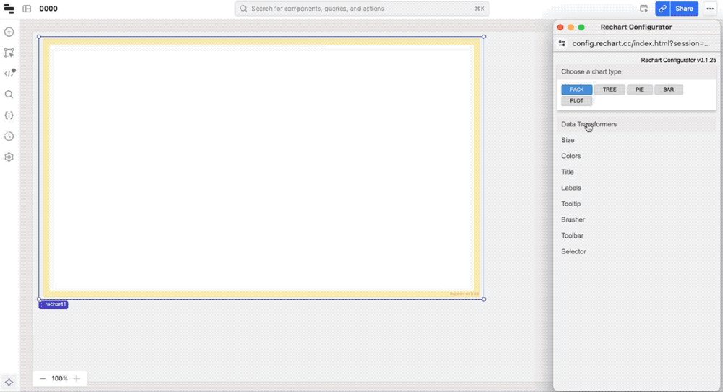The width and height of the screenshot is (723, 392).
Task: Click the search components and queries field
Action: [x=361, y=9]
